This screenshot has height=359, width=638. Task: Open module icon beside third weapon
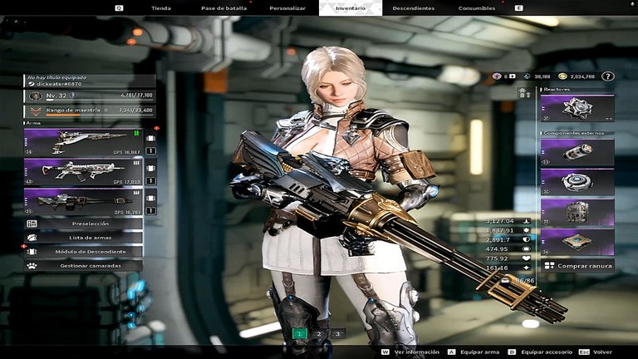(x=150, y=198)
